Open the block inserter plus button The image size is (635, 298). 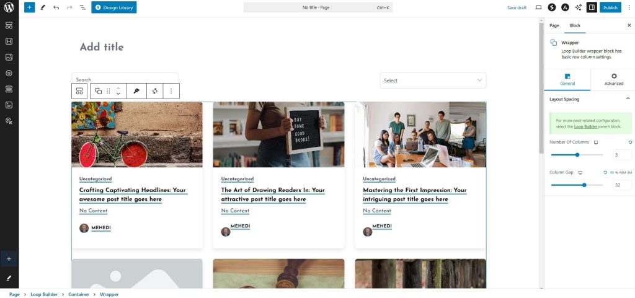click(29, 7)
